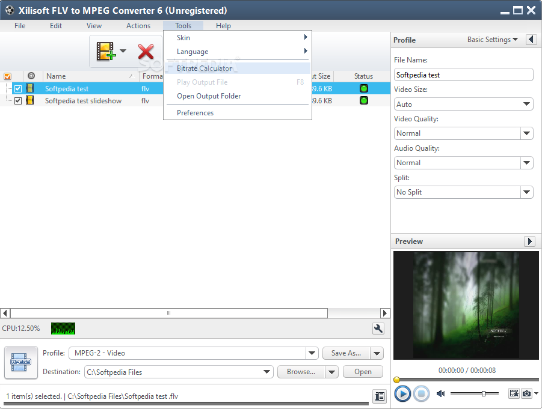Click the Add File film icon
542x409 pixels.
click(x=106, y=52)
